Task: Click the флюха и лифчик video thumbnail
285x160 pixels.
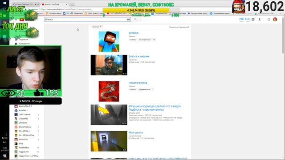Action: (109, 65)
